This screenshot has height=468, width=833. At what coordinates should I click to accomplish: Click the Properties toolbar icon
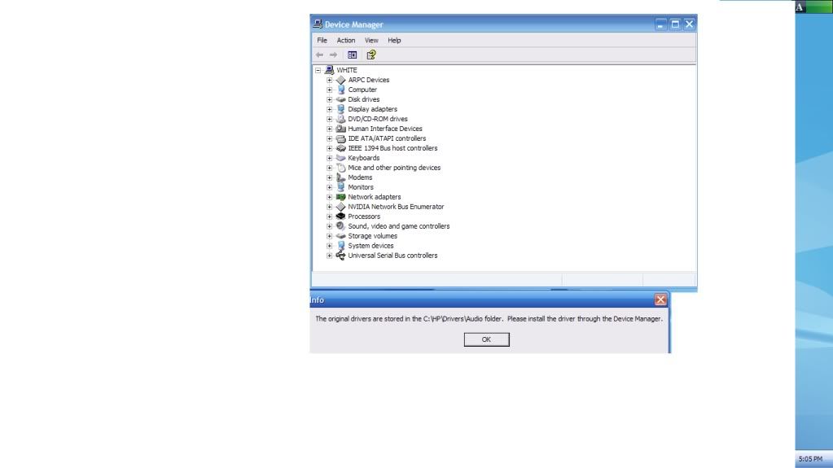pos(353,55)
